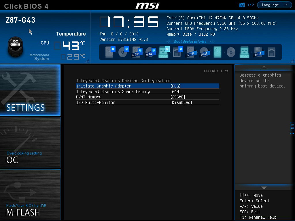The height and width of the screenshot is (221, 295).
Task: Open the OC overclocking section
Action: pyautogui.click(x=30, y=142)
